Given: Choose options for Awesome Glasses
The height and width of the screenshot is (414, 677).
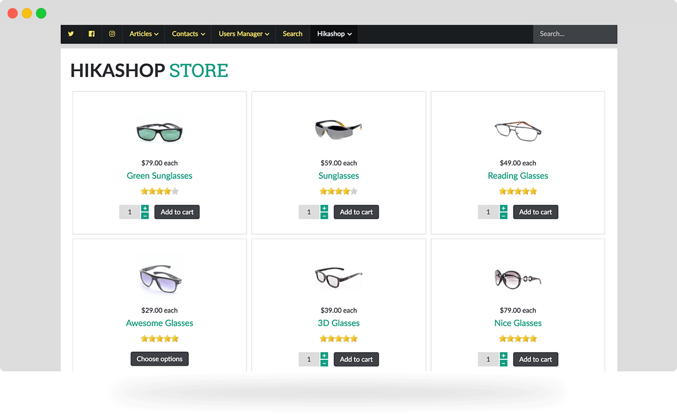Looking at the screenshot, I should (160, 359).
